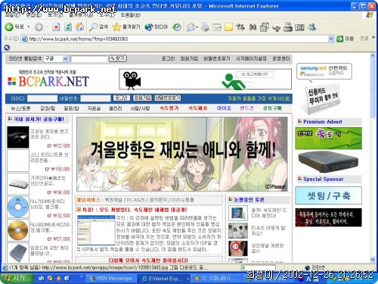Open the 도구(T) menu
This screenshot has width=378, height=284.
pyautogui.click(x=107, y=15)
